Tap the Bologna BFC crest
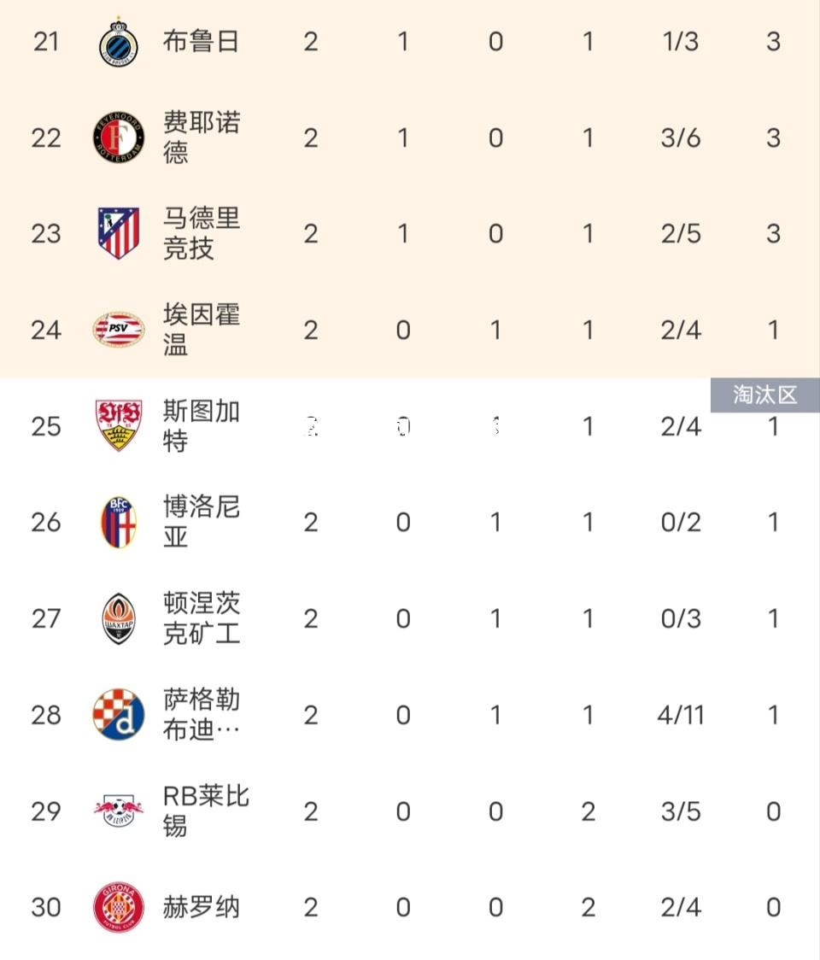The height and width of the screenshot is (960, 820). pyautogui.click(x=119, y=522)
